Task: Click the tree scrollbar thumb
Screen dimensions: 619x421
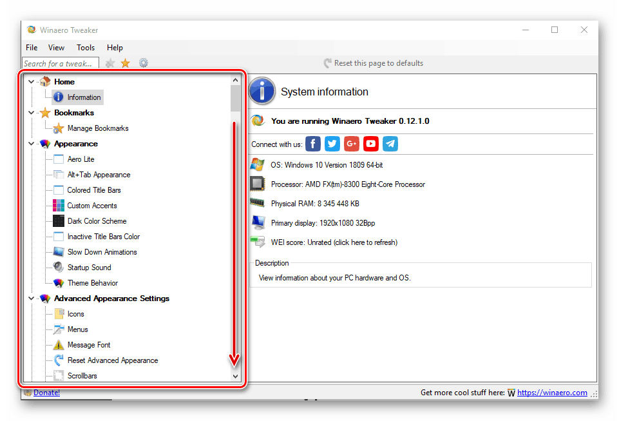Action: [x=235, y=98]
